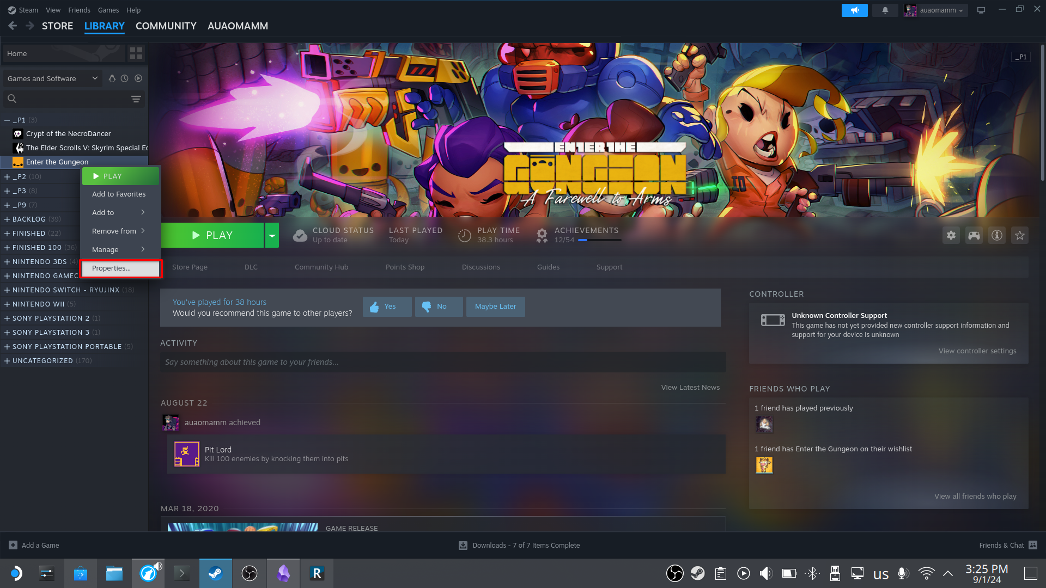Open the Dolphin file manager in taskbar
This screenshot has height=588, width=1046.
[x=114, y=573]
